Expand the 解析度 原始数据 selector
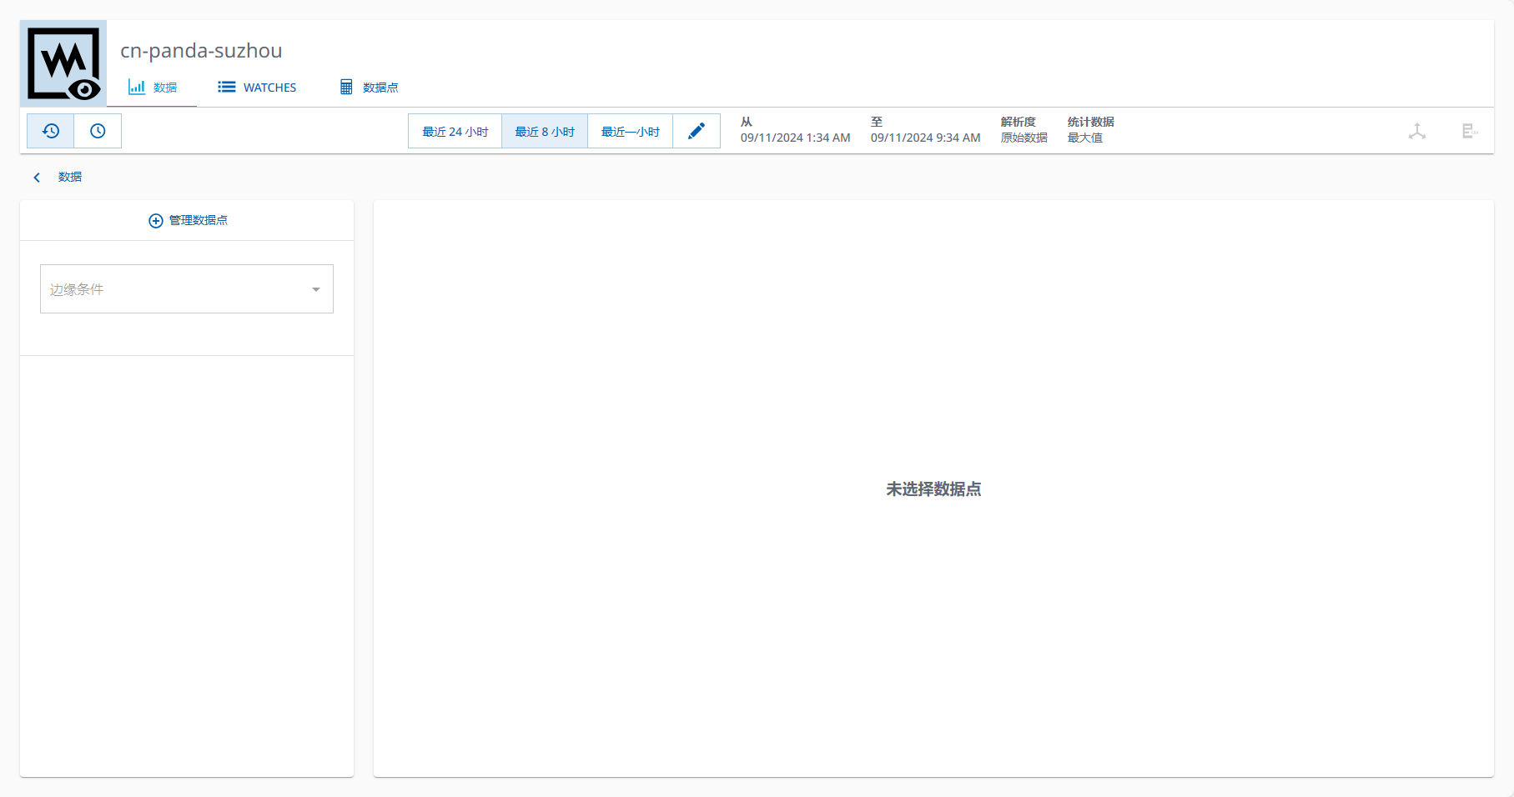The image size is (1514, 797). [x=1024, y=130]
